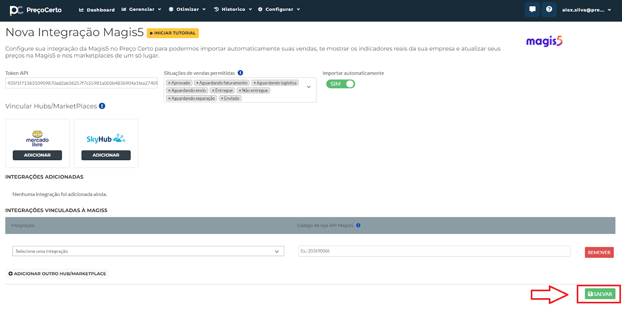Remove the Não entregue tag

pyautogui.click(x=240, y=91)
